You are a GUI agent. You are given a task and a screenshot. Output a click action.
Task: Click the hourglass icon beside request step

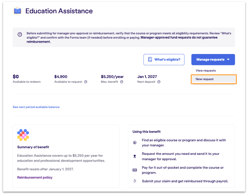coord(135,156)
